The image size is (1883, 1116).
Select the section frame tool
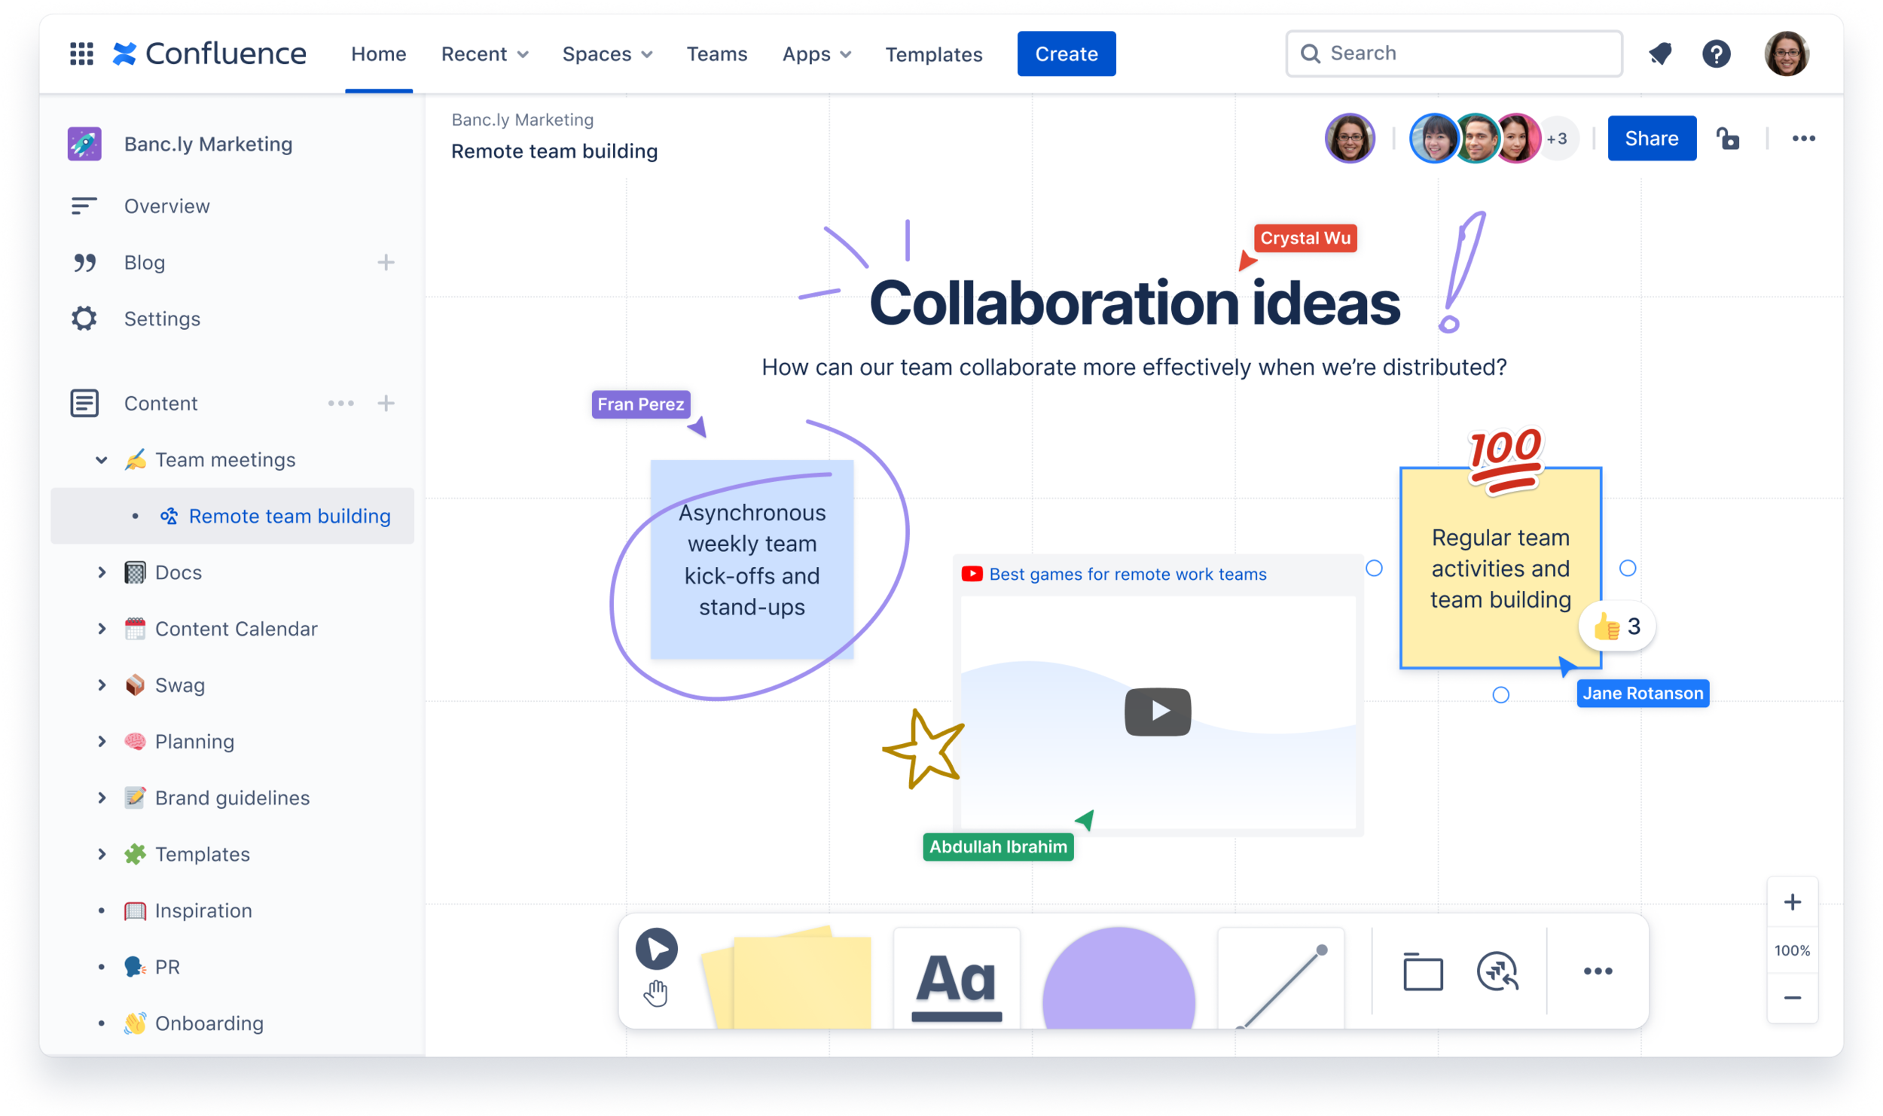tap(1423, 971)
